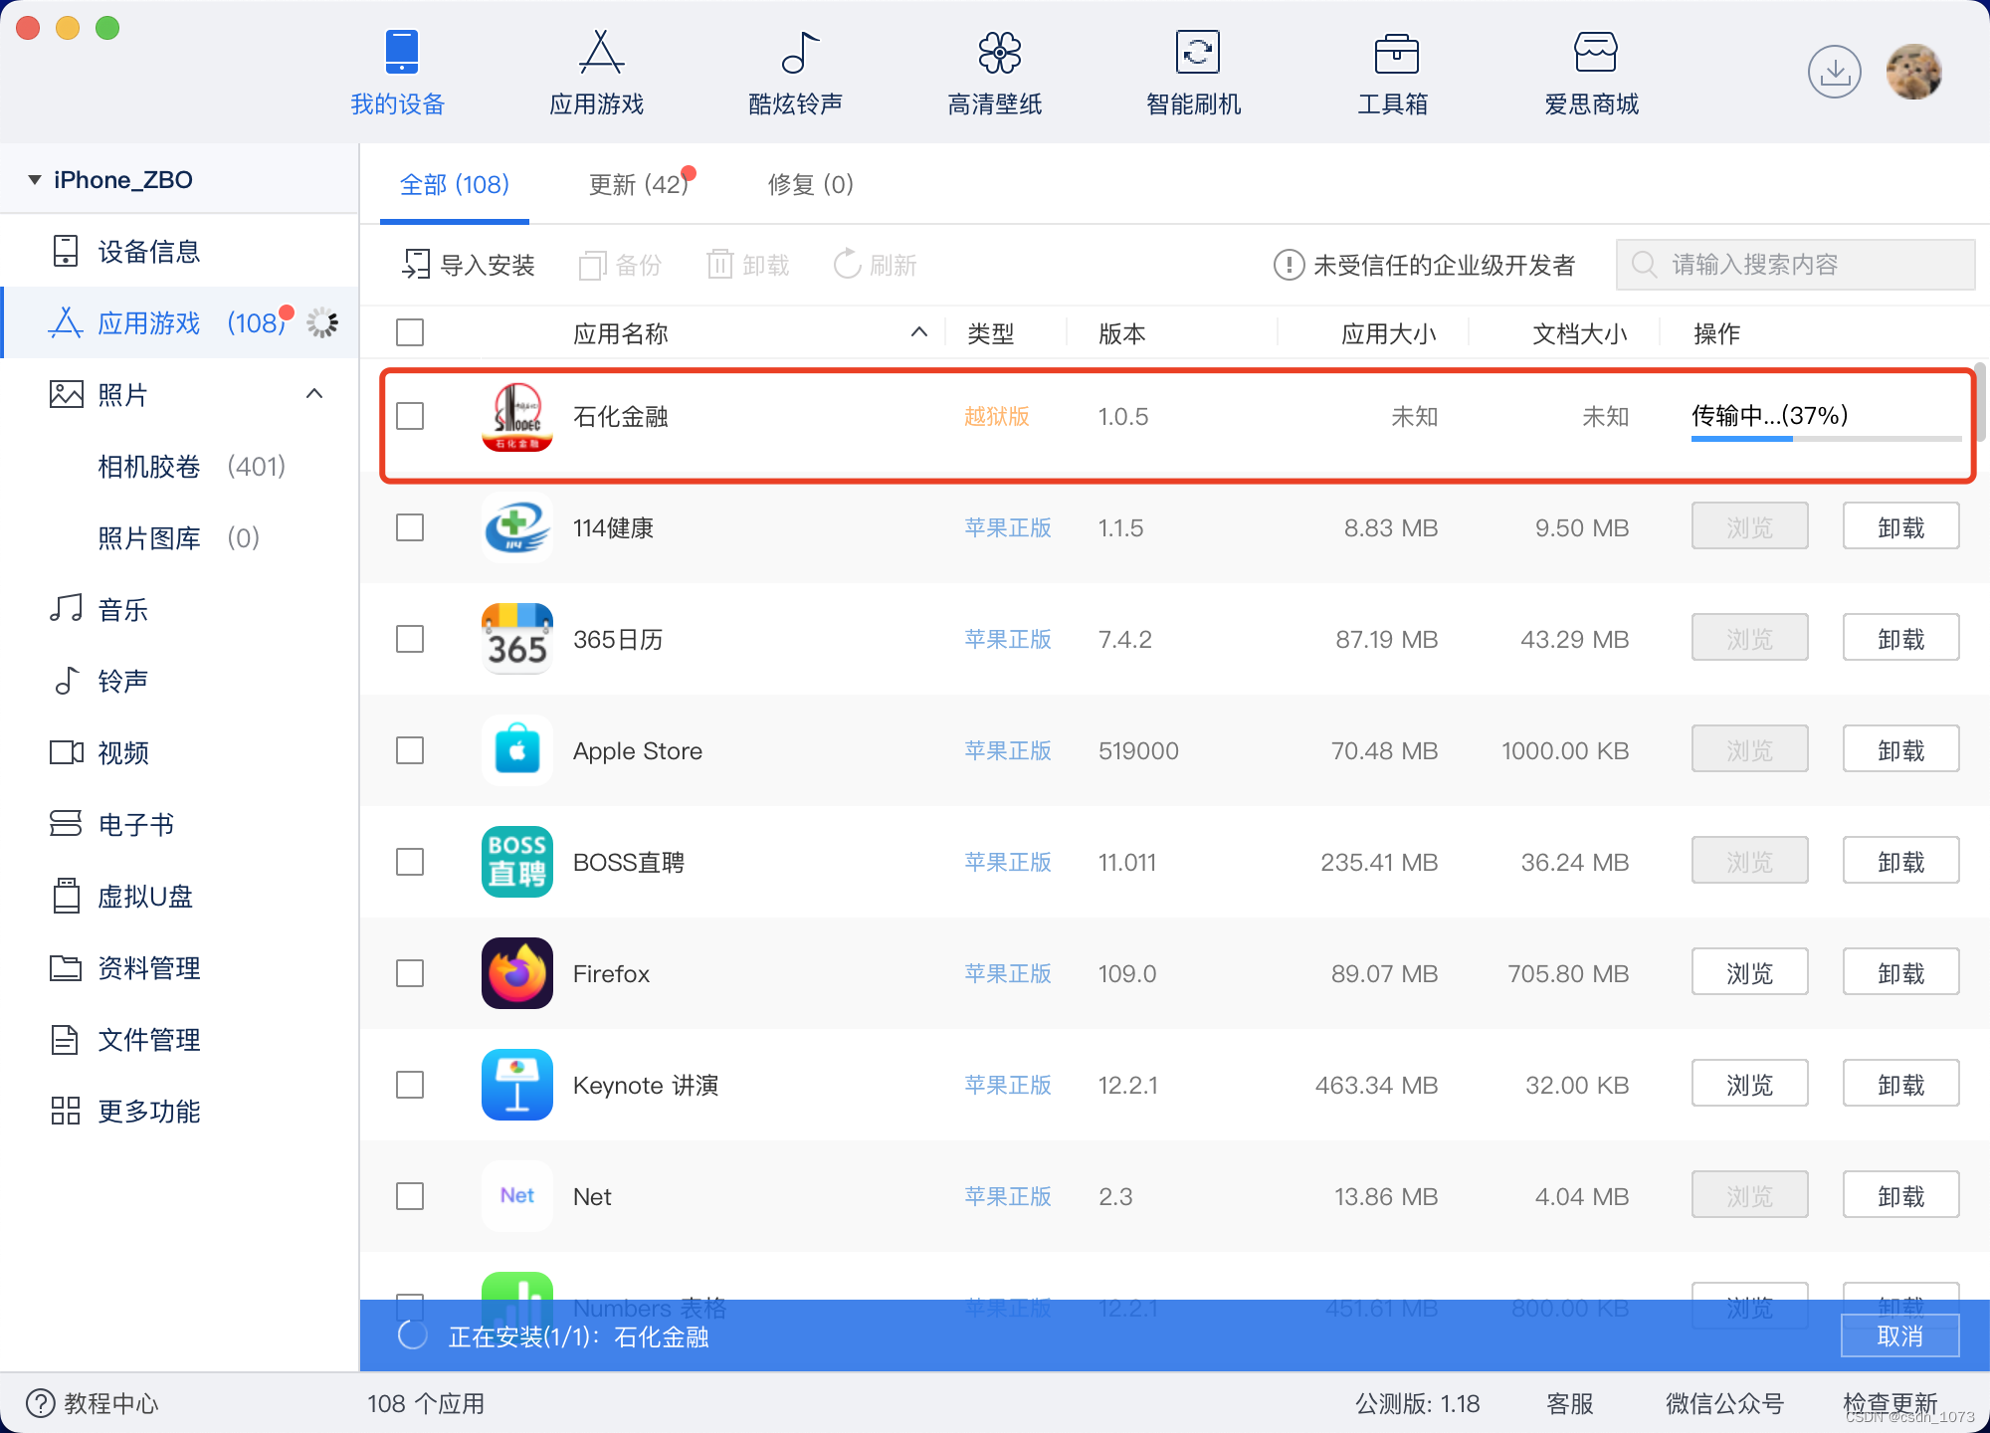Click the search magnifier icon

[1645, 265]
